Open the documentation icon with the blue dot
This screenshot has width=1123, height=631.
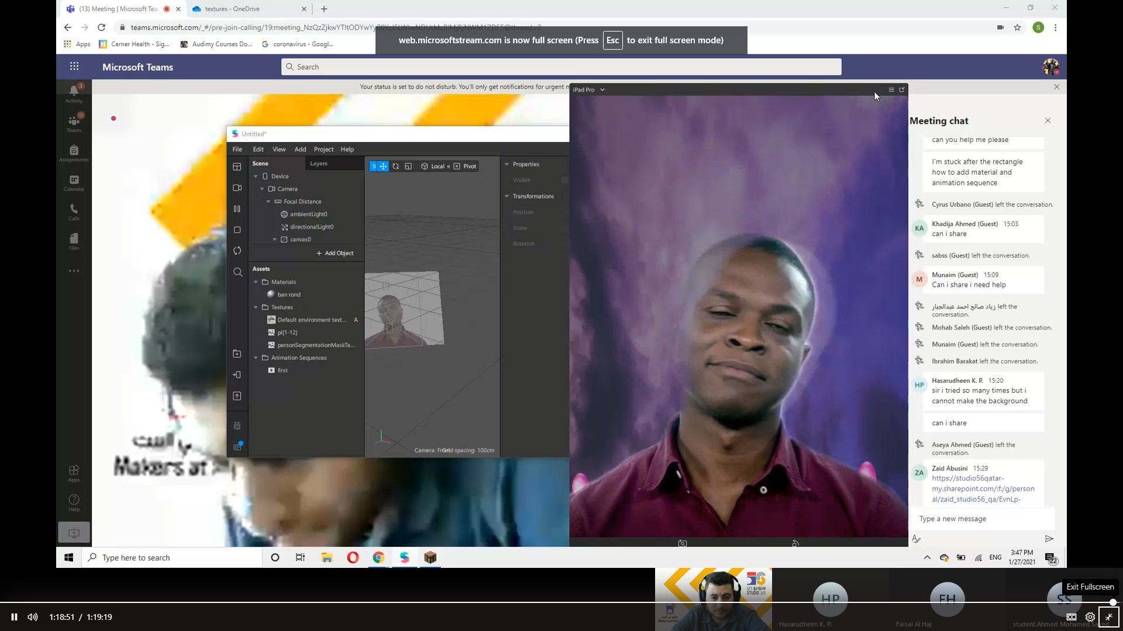[x=237, y=446]
